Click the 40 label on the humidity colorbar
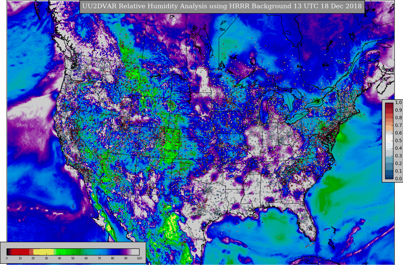Image resolution: width=403 pixels, height=265 pixels. point(60,258)
